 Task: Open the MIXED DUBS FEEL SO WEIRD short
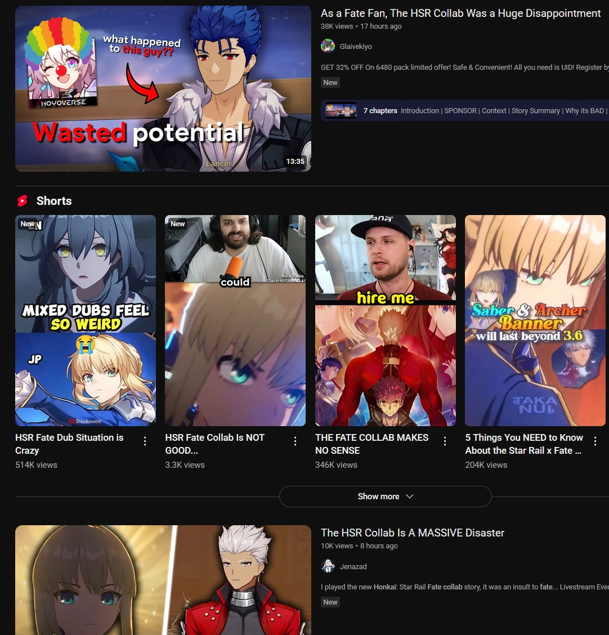[x=86, y=320]
